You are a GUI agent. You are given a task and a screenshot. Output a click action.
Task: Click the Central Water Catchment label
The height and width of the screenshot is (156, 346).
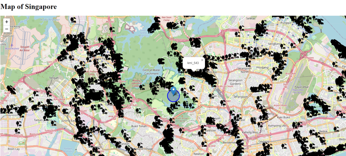click(151, 72)
